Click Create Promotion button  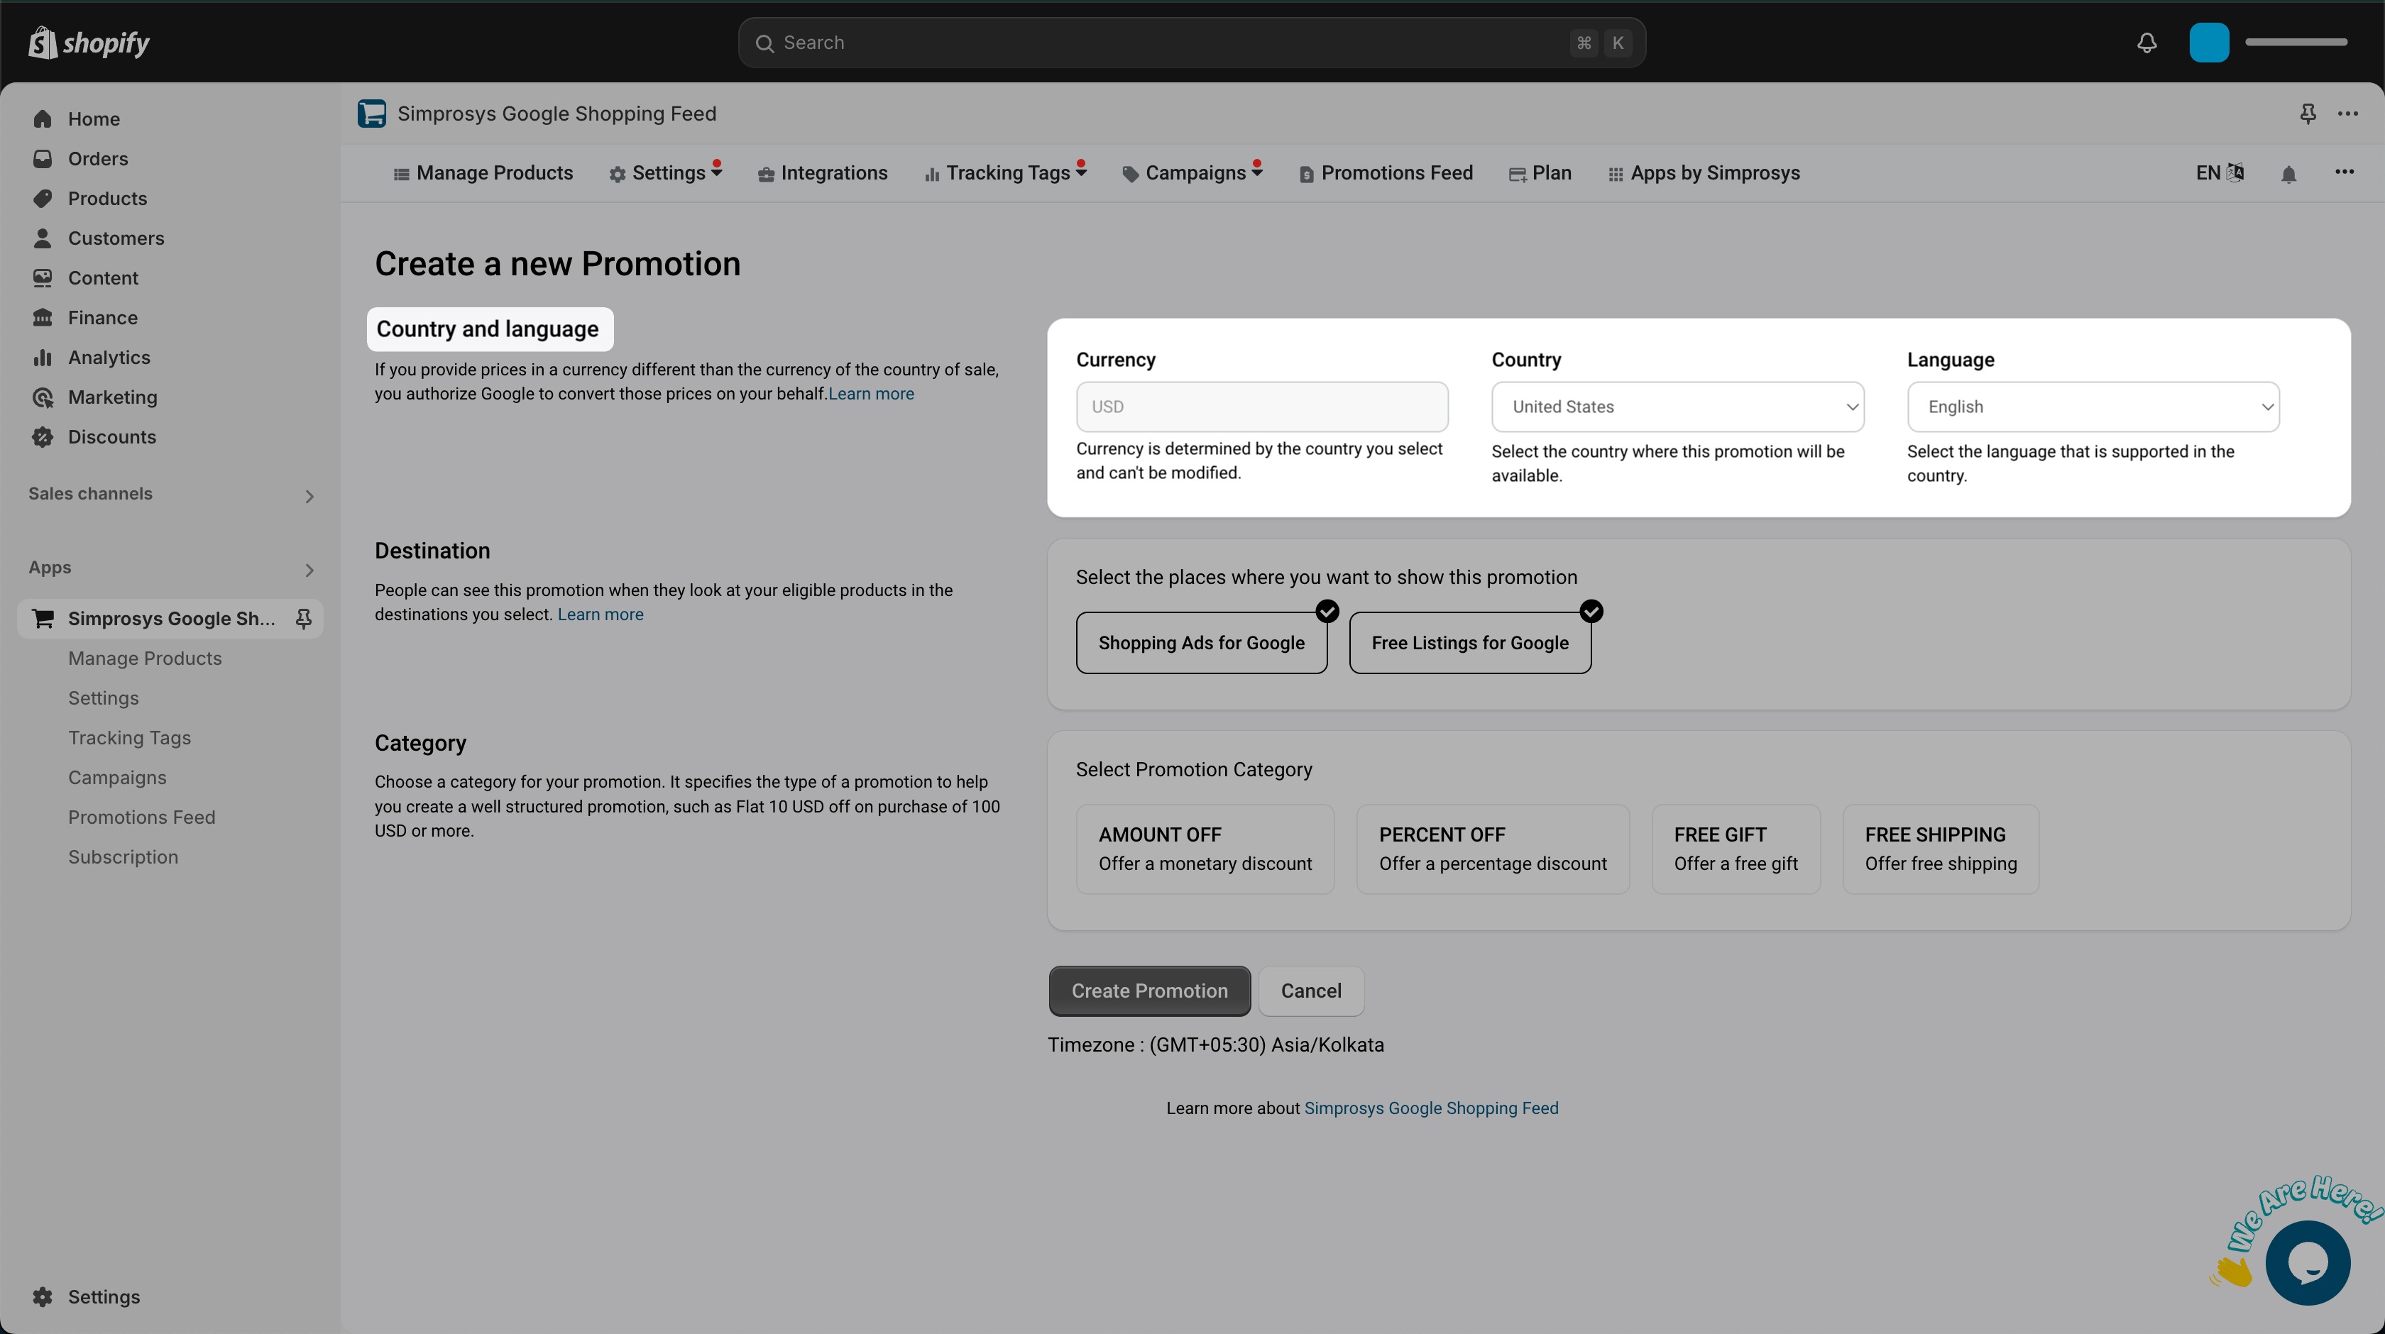[1149, 991]
